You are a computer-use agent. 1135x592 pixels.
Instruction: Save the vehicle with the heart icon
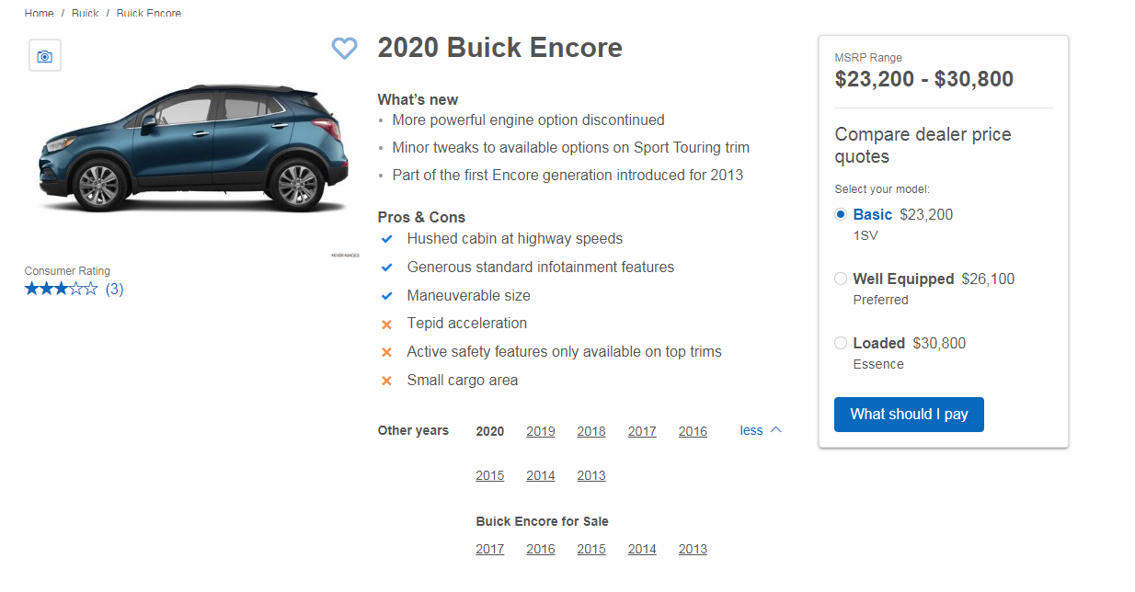coord(344,49)
